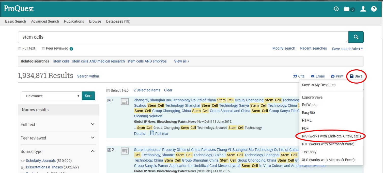Open Full text for result 1
Screen dimensions: 383x173
159,133
